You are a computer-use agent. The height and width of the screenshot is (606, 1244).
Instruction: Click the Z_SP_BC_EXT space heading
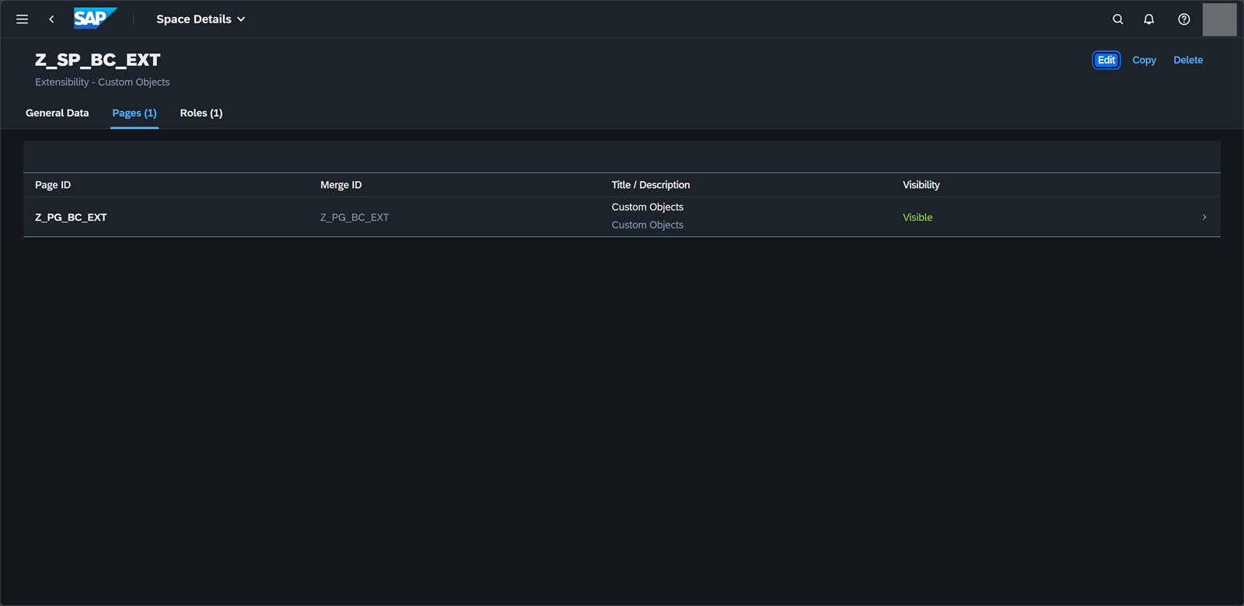[98, 60]
